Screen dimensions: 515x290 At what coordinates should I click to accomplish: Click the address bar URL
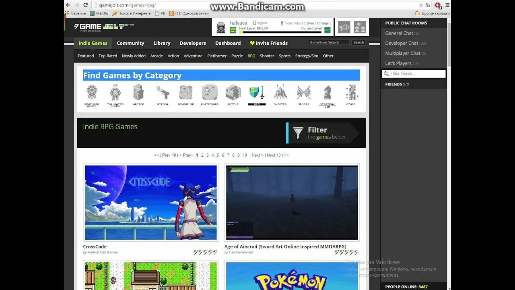(x=128, y=5)
